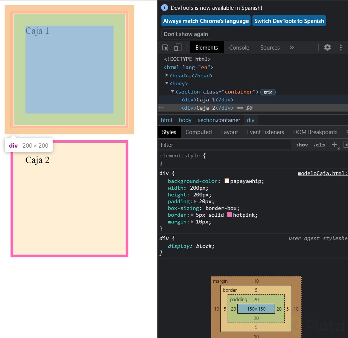Click the .cls element classes icon
348x338 pixels.
click(x=319, y=145)
